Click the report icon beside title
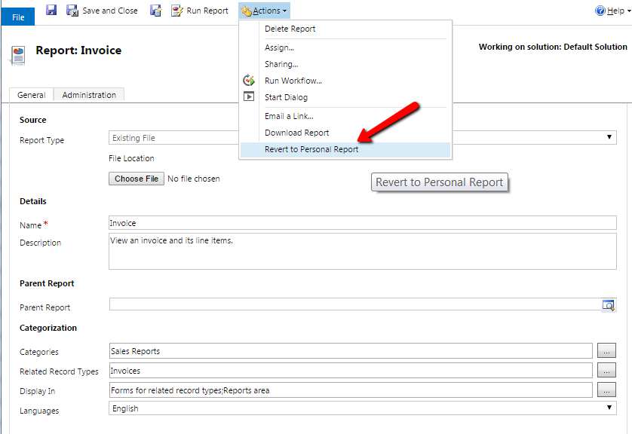The image size is (632, 434). coord(17,55)
